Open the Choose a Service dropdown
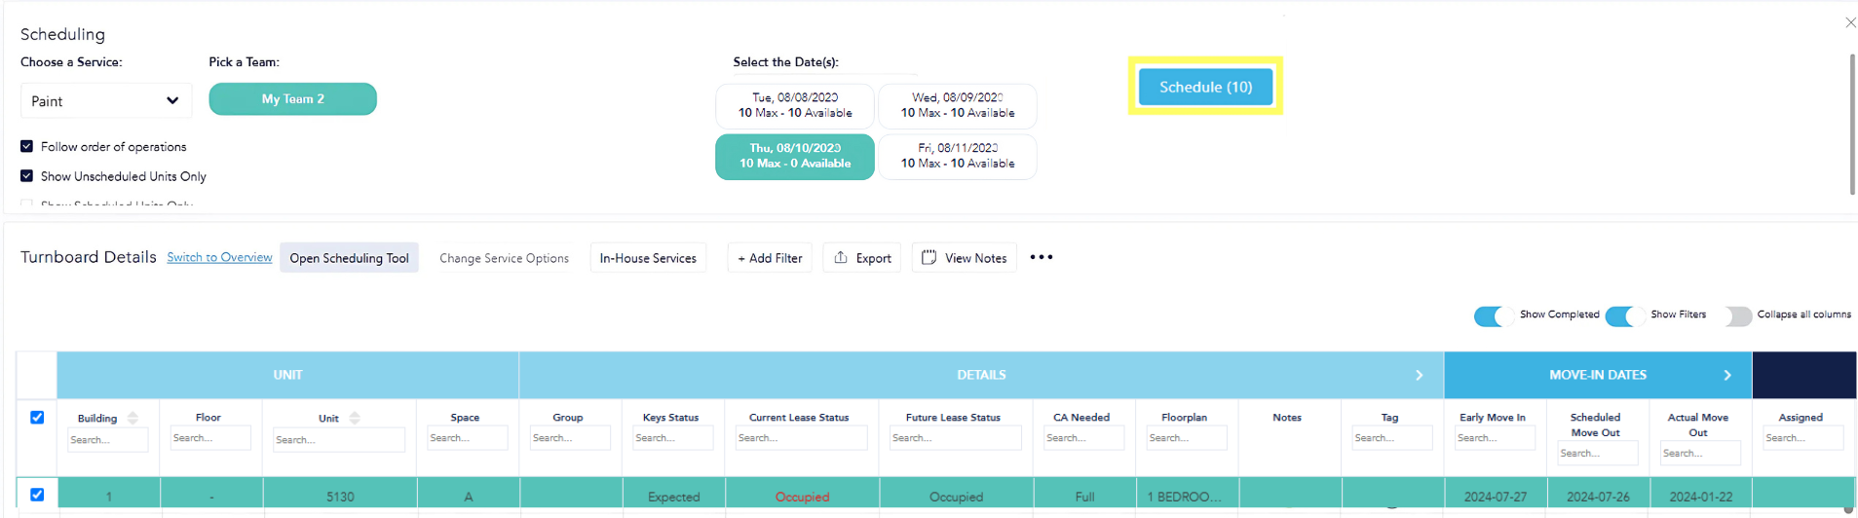 point(105,100)
